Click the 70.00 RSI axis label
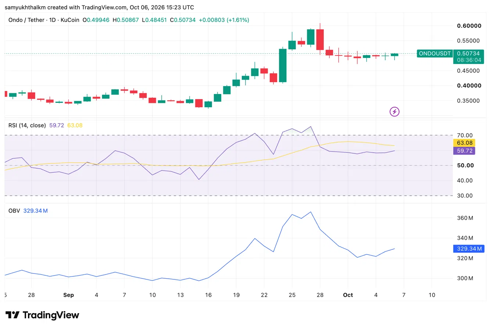 (x=465, y=135)
